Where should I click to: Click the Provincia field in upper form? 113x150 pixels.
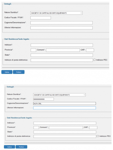click(x=33, y=50)
